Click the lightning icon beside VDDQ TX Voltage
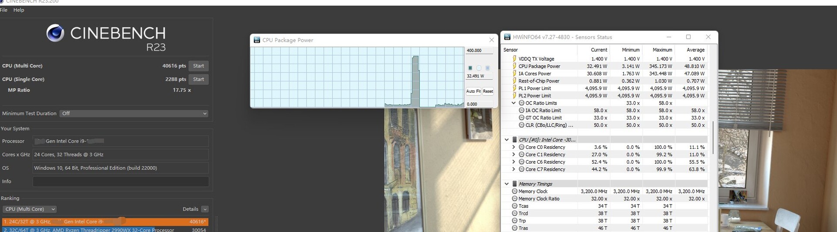Screen dimensions: 837x232 click(x=514, y=59)
